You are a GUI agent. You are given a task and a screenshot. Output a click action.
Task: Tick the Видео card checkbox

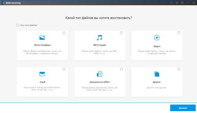tap(179, 33)
